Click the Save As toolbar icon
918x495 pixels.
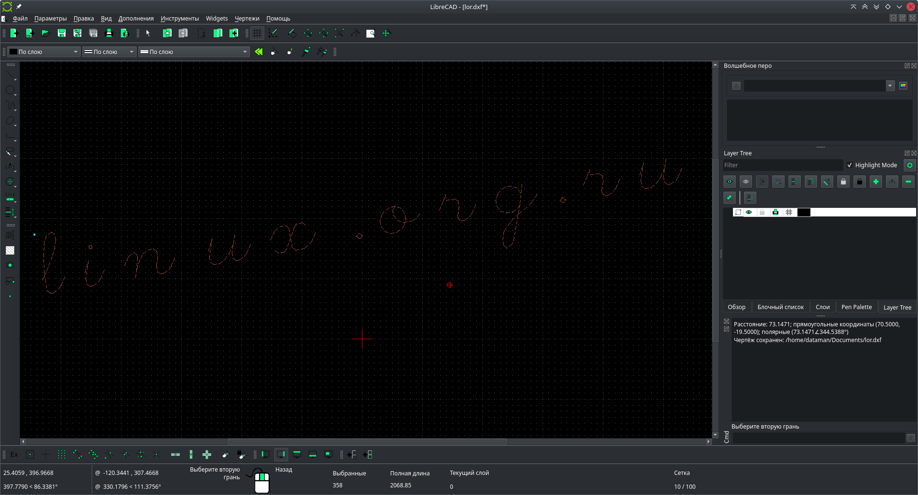click(x=77, y=33)
